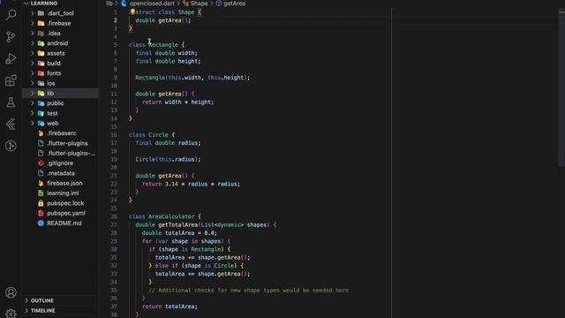Select lib in the breadcrumb

(x=109, y=4)
